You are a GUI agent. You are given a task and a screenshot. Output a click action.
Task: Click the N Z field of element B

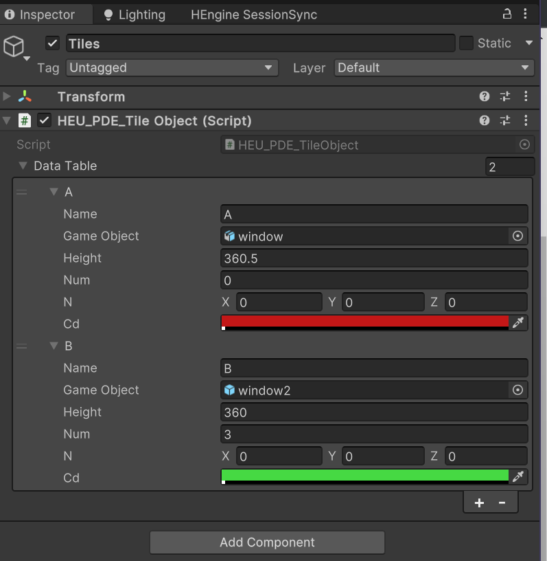486,456
